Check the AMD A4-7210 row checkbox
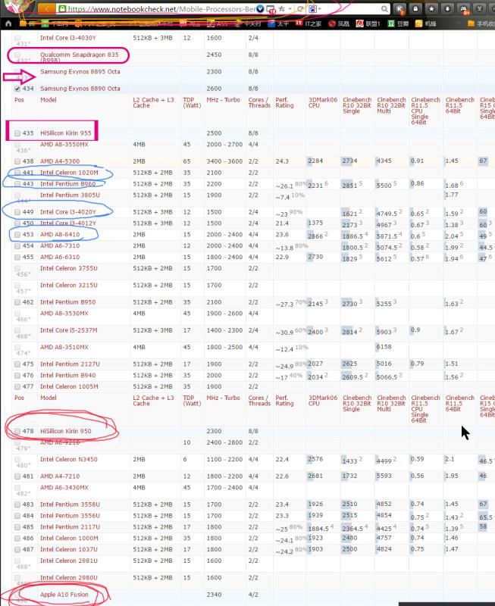 [17, 476]
